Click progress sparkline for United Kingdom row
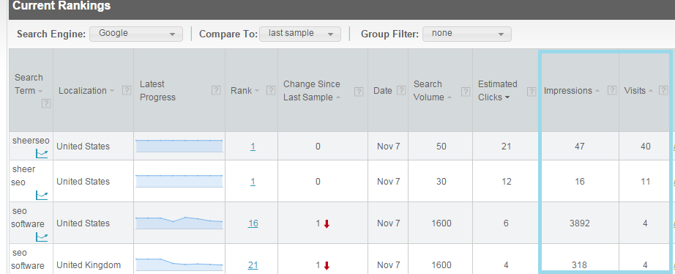 pos(179,264)
